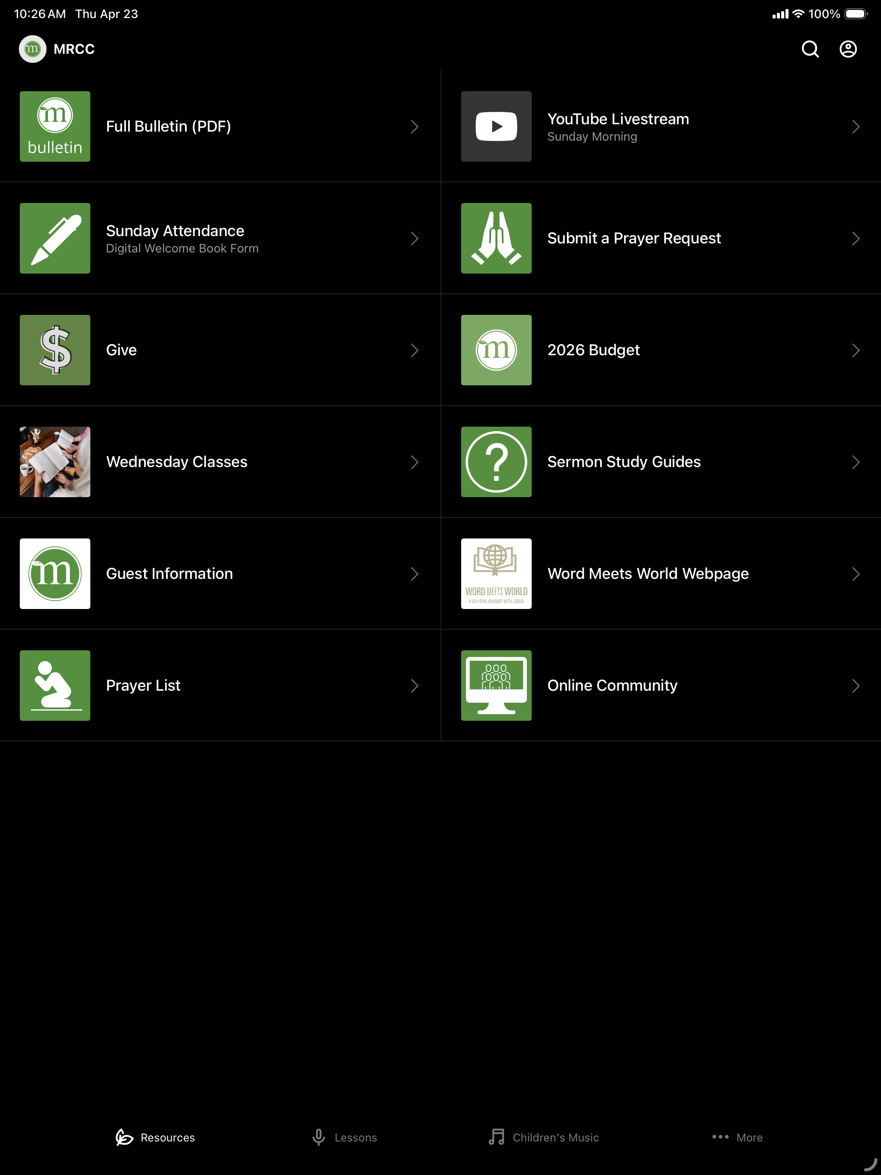Open the Wednesday Classes photo thumbnail

[x=55, y=461]
